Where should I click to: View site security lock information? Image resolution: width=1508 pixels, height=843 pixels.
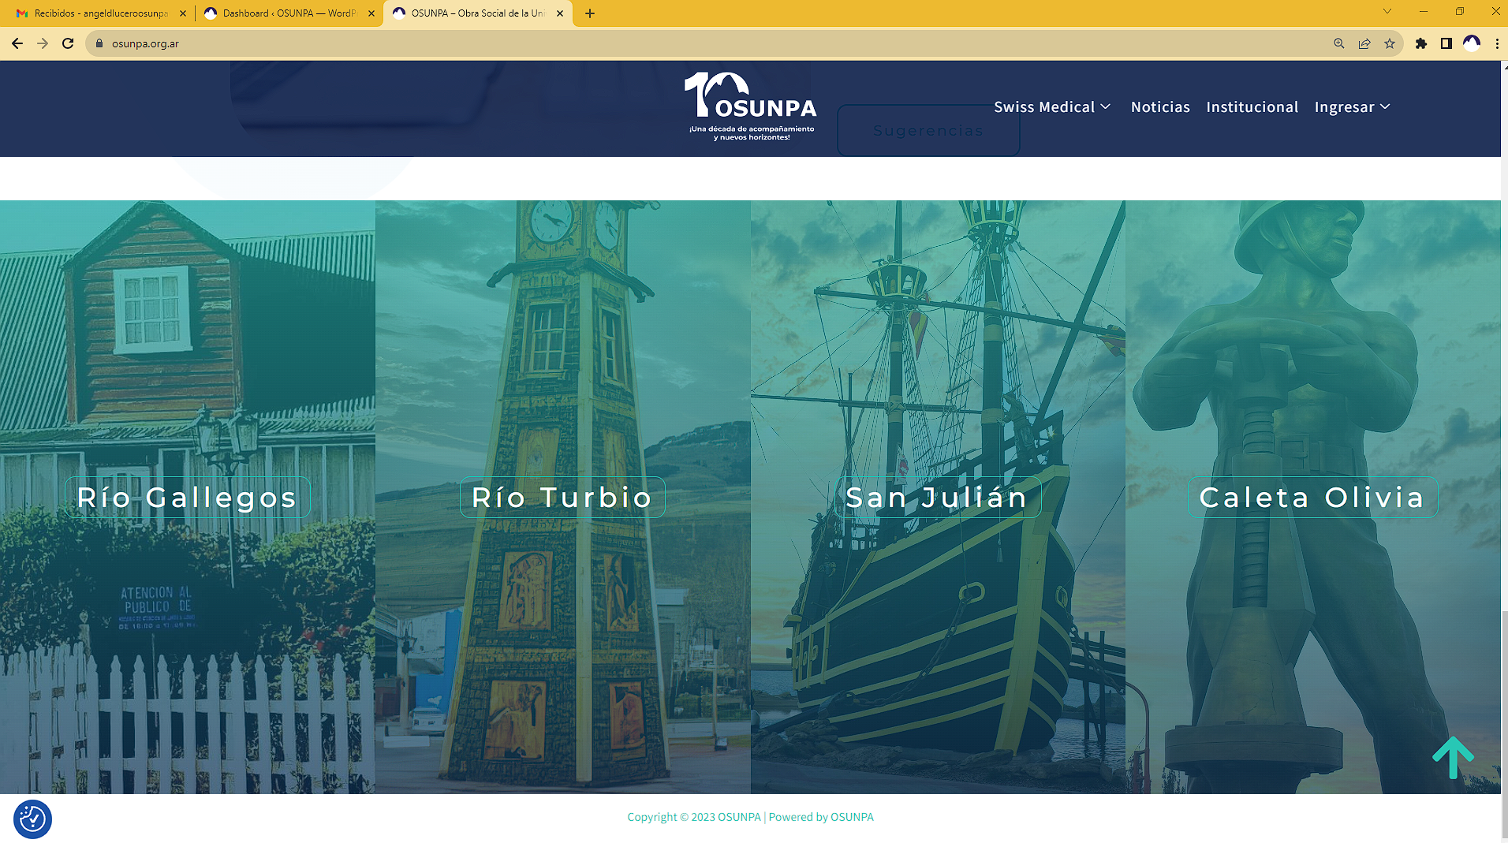pos(99,43)
